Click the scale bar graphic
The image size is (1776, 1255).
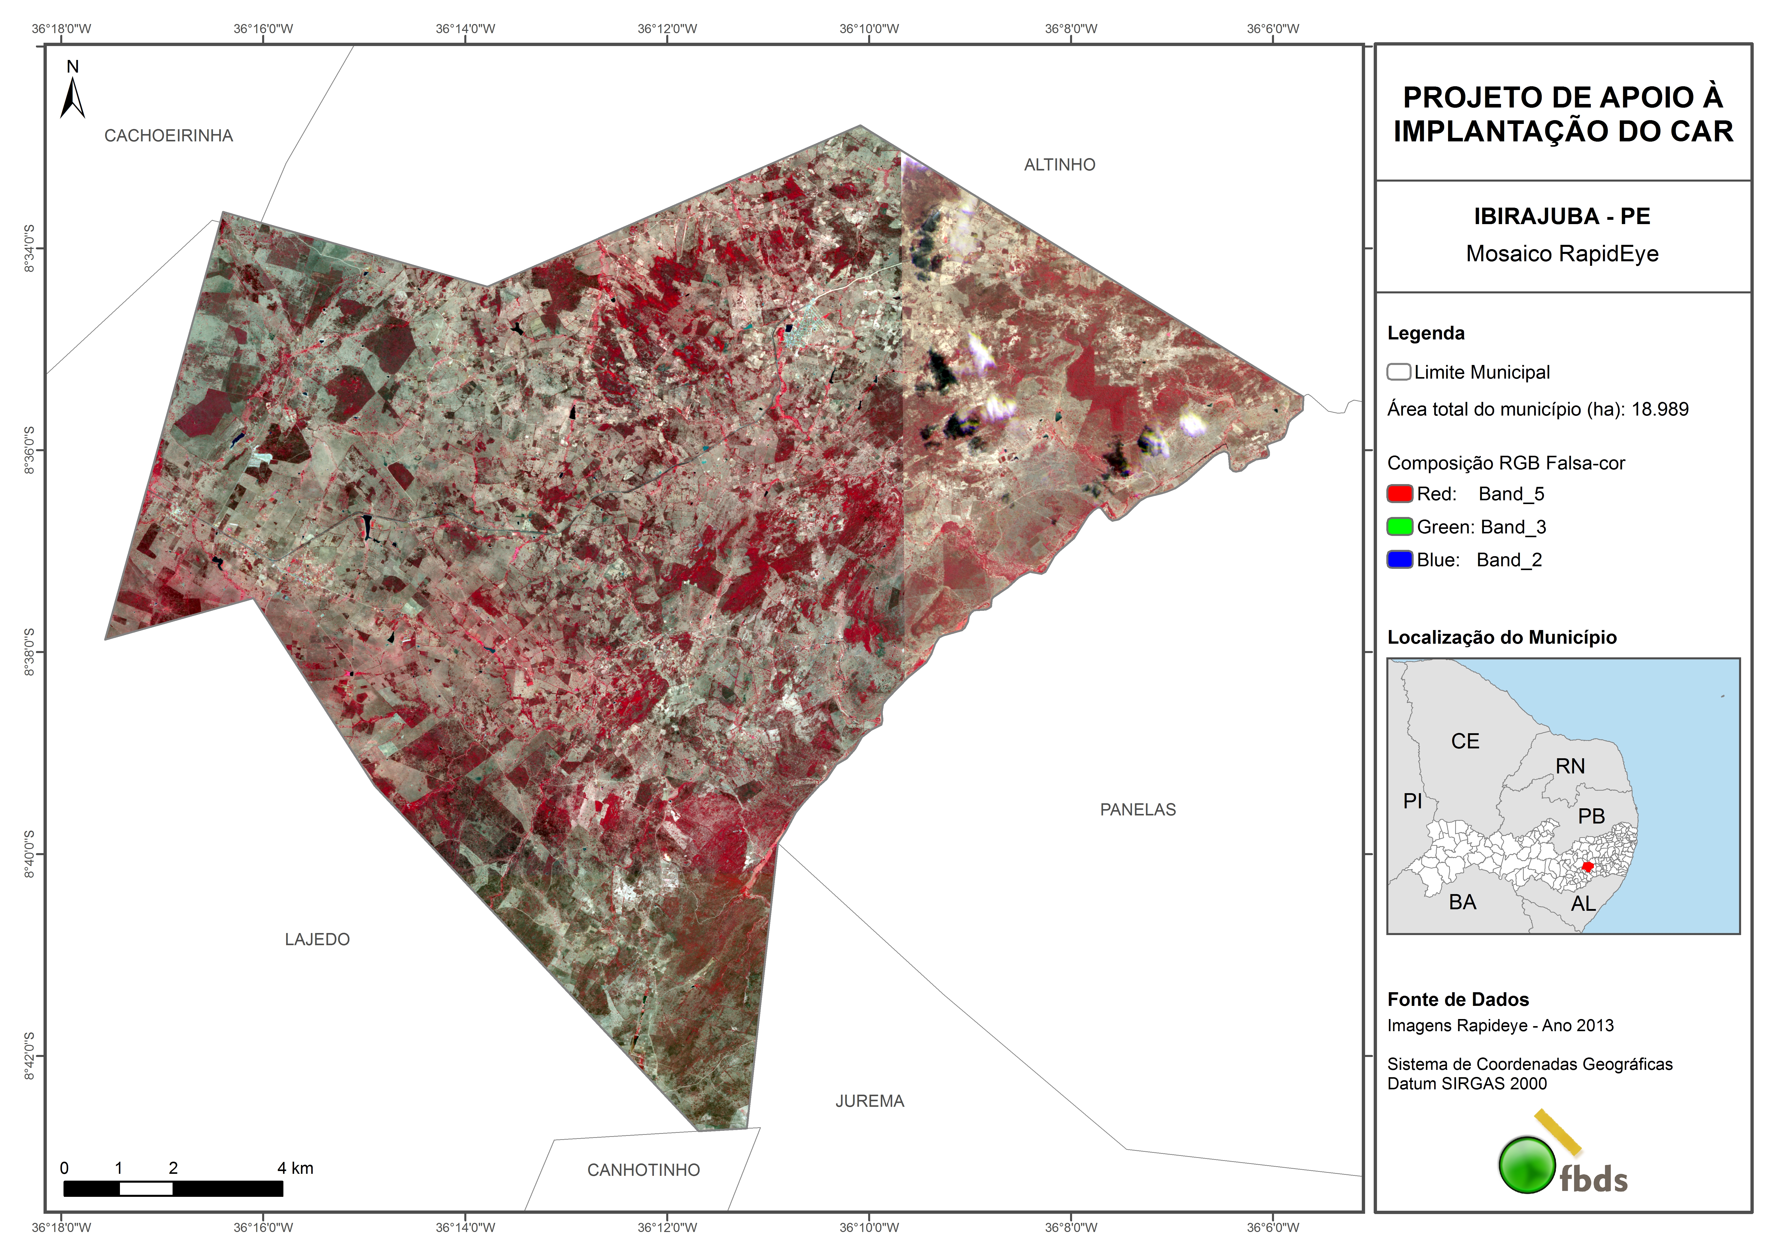[x=173, y=1188]
